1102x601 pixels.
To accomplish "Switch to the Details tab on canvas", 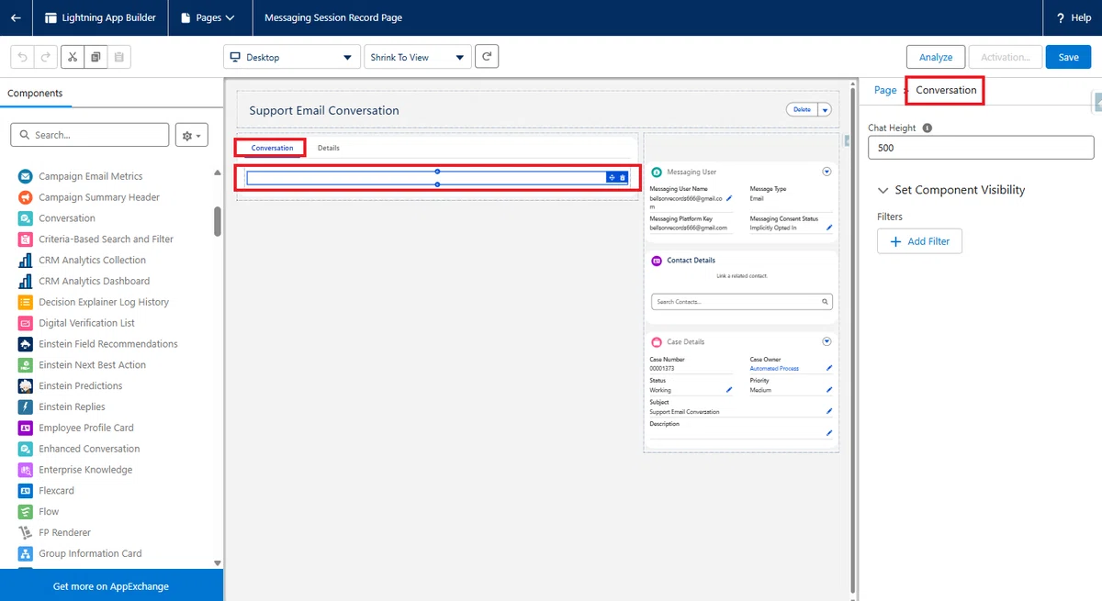I will pos(329,148).
